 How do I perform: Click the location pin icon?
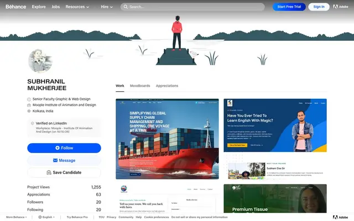tap(29, 111)
